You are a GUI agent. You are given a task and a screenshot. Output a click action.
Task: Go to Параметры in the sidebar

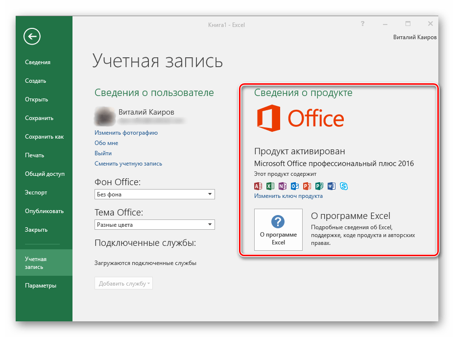(x=41, y=286)
